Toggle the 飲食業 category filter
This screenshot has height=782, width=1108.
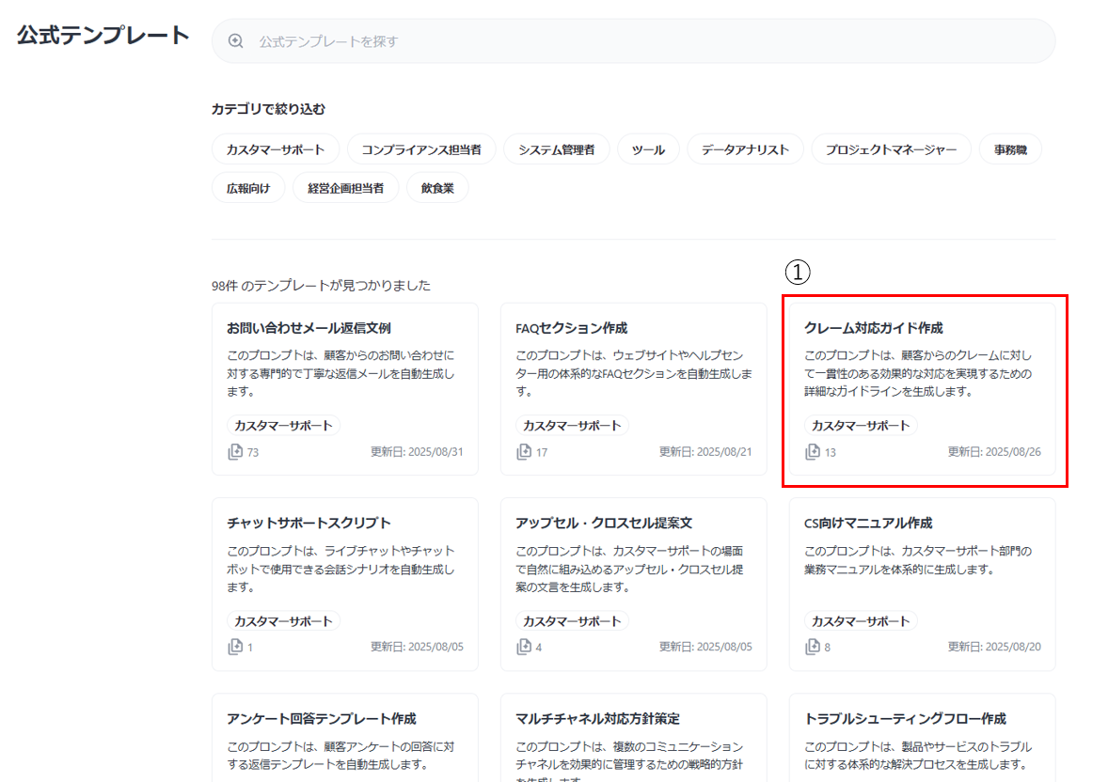pos(436,186)
